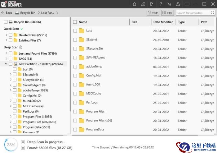This screenshot has height=153, width=217.
Task: Expand Program Files (18055) tree node
Action: [x=11, y=117]
